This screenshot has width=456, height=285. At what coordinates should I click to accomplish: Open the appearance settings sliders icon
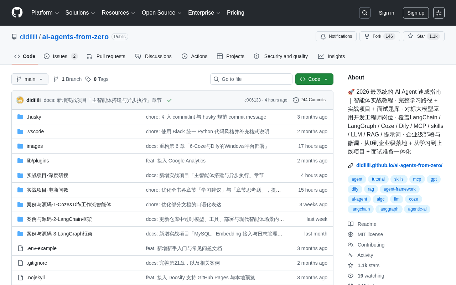439,13
